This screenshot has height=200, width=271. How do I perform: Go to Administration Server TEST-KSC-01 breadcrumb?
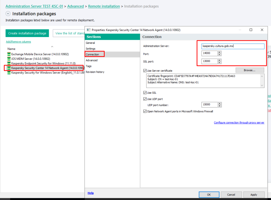point(34,6)
